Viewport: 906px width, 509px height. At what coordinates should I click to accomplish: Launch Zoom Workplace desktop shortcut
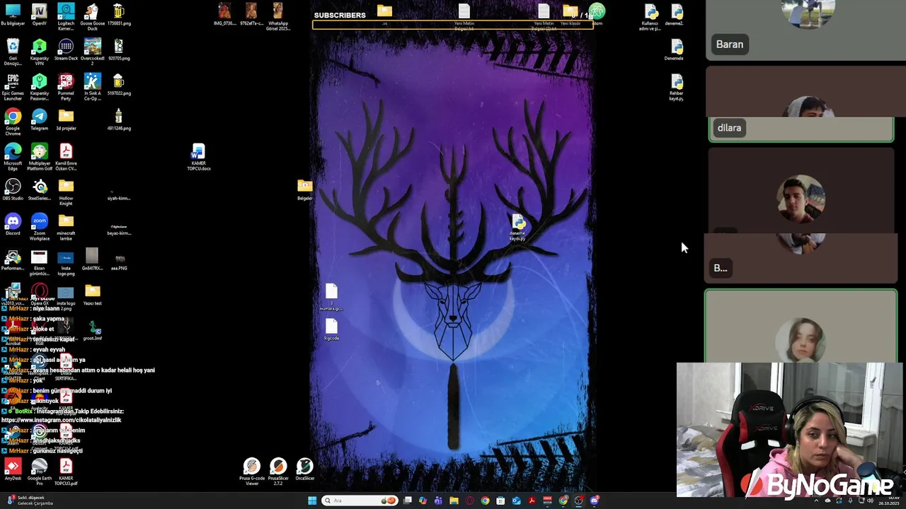click(x=40, y=227)
